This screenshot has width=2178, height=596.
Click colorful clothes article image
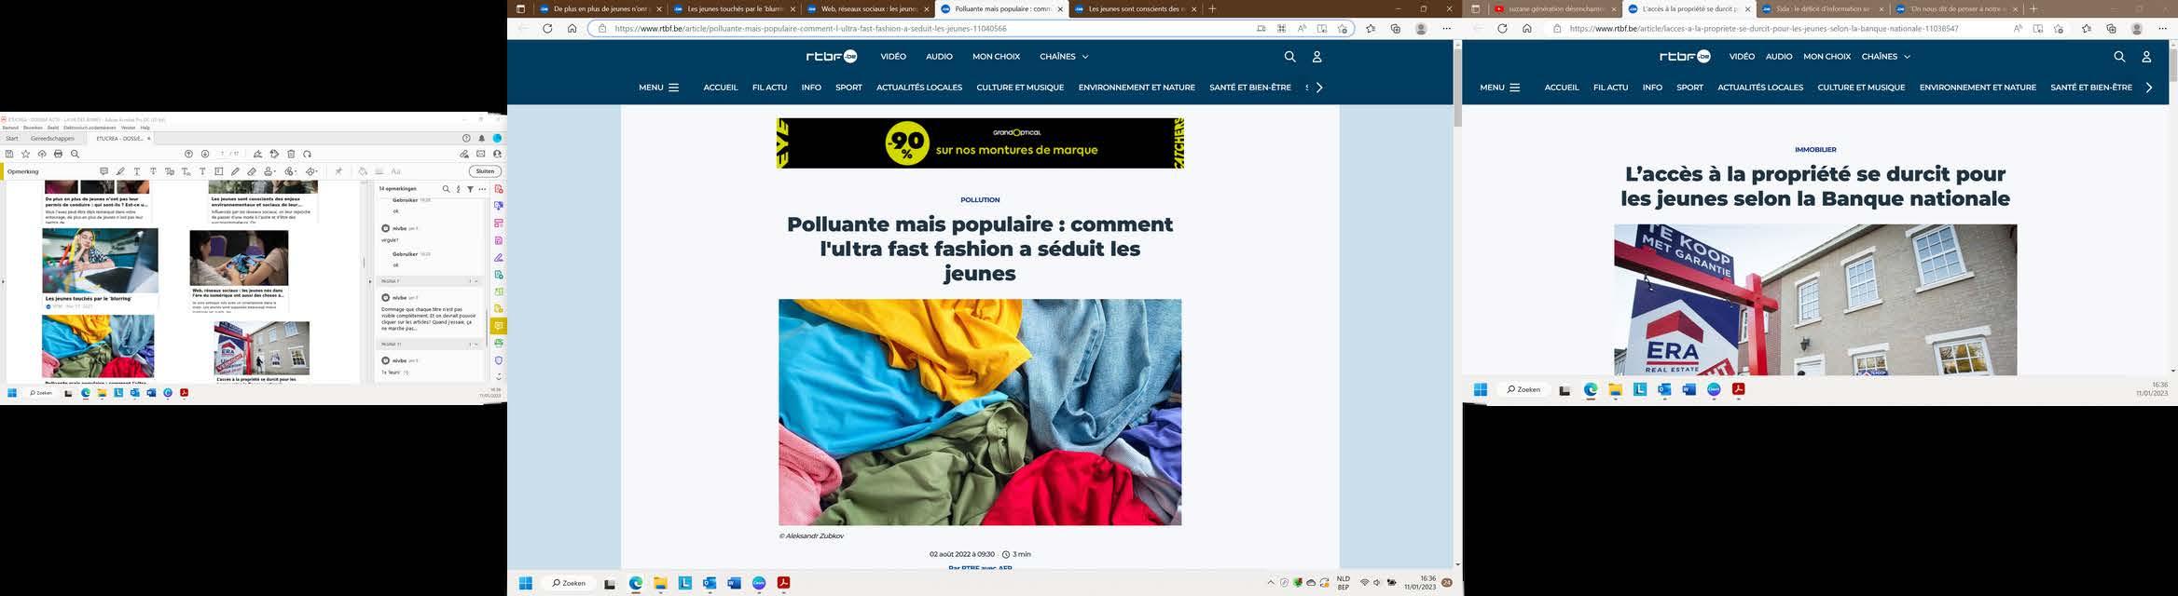click(980, 412)
